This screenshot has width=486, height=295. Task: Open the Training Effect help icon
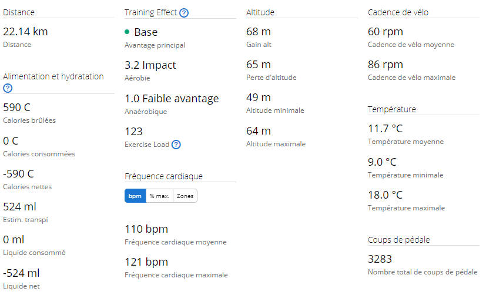[184, 13]
